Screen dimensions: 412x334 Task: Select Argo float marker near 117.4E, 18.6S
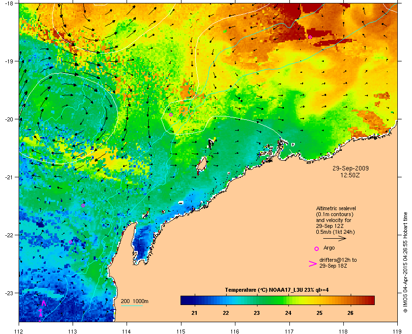coord(310,37)
